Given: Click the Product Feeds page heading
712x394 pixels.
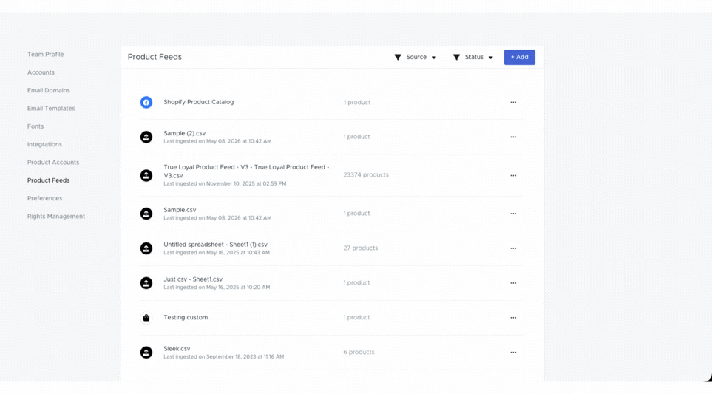Looking at the screenshot, I should [155, 57].
